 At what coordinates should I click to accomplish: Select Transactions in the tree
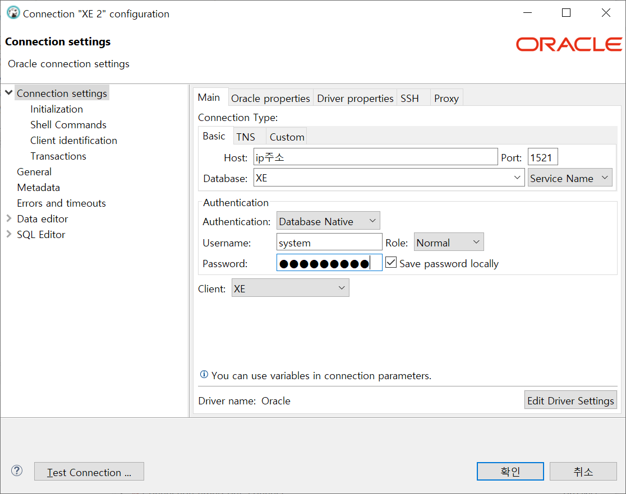click(58, 156)
